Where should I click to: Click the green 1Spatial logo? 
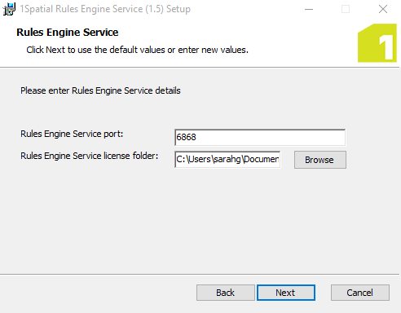377,43
